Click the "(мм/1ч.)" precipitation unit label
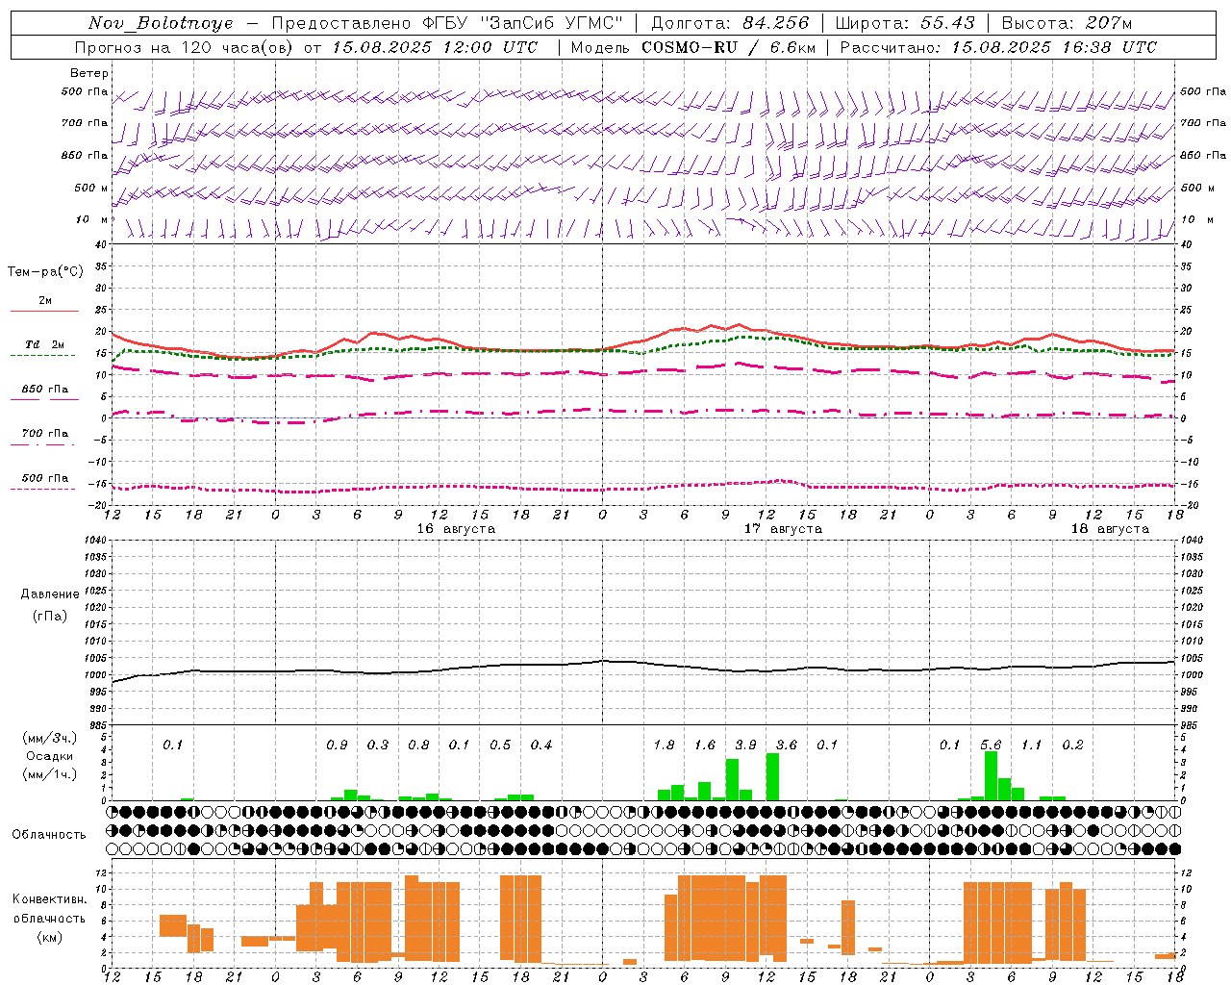 click(49, 774)
